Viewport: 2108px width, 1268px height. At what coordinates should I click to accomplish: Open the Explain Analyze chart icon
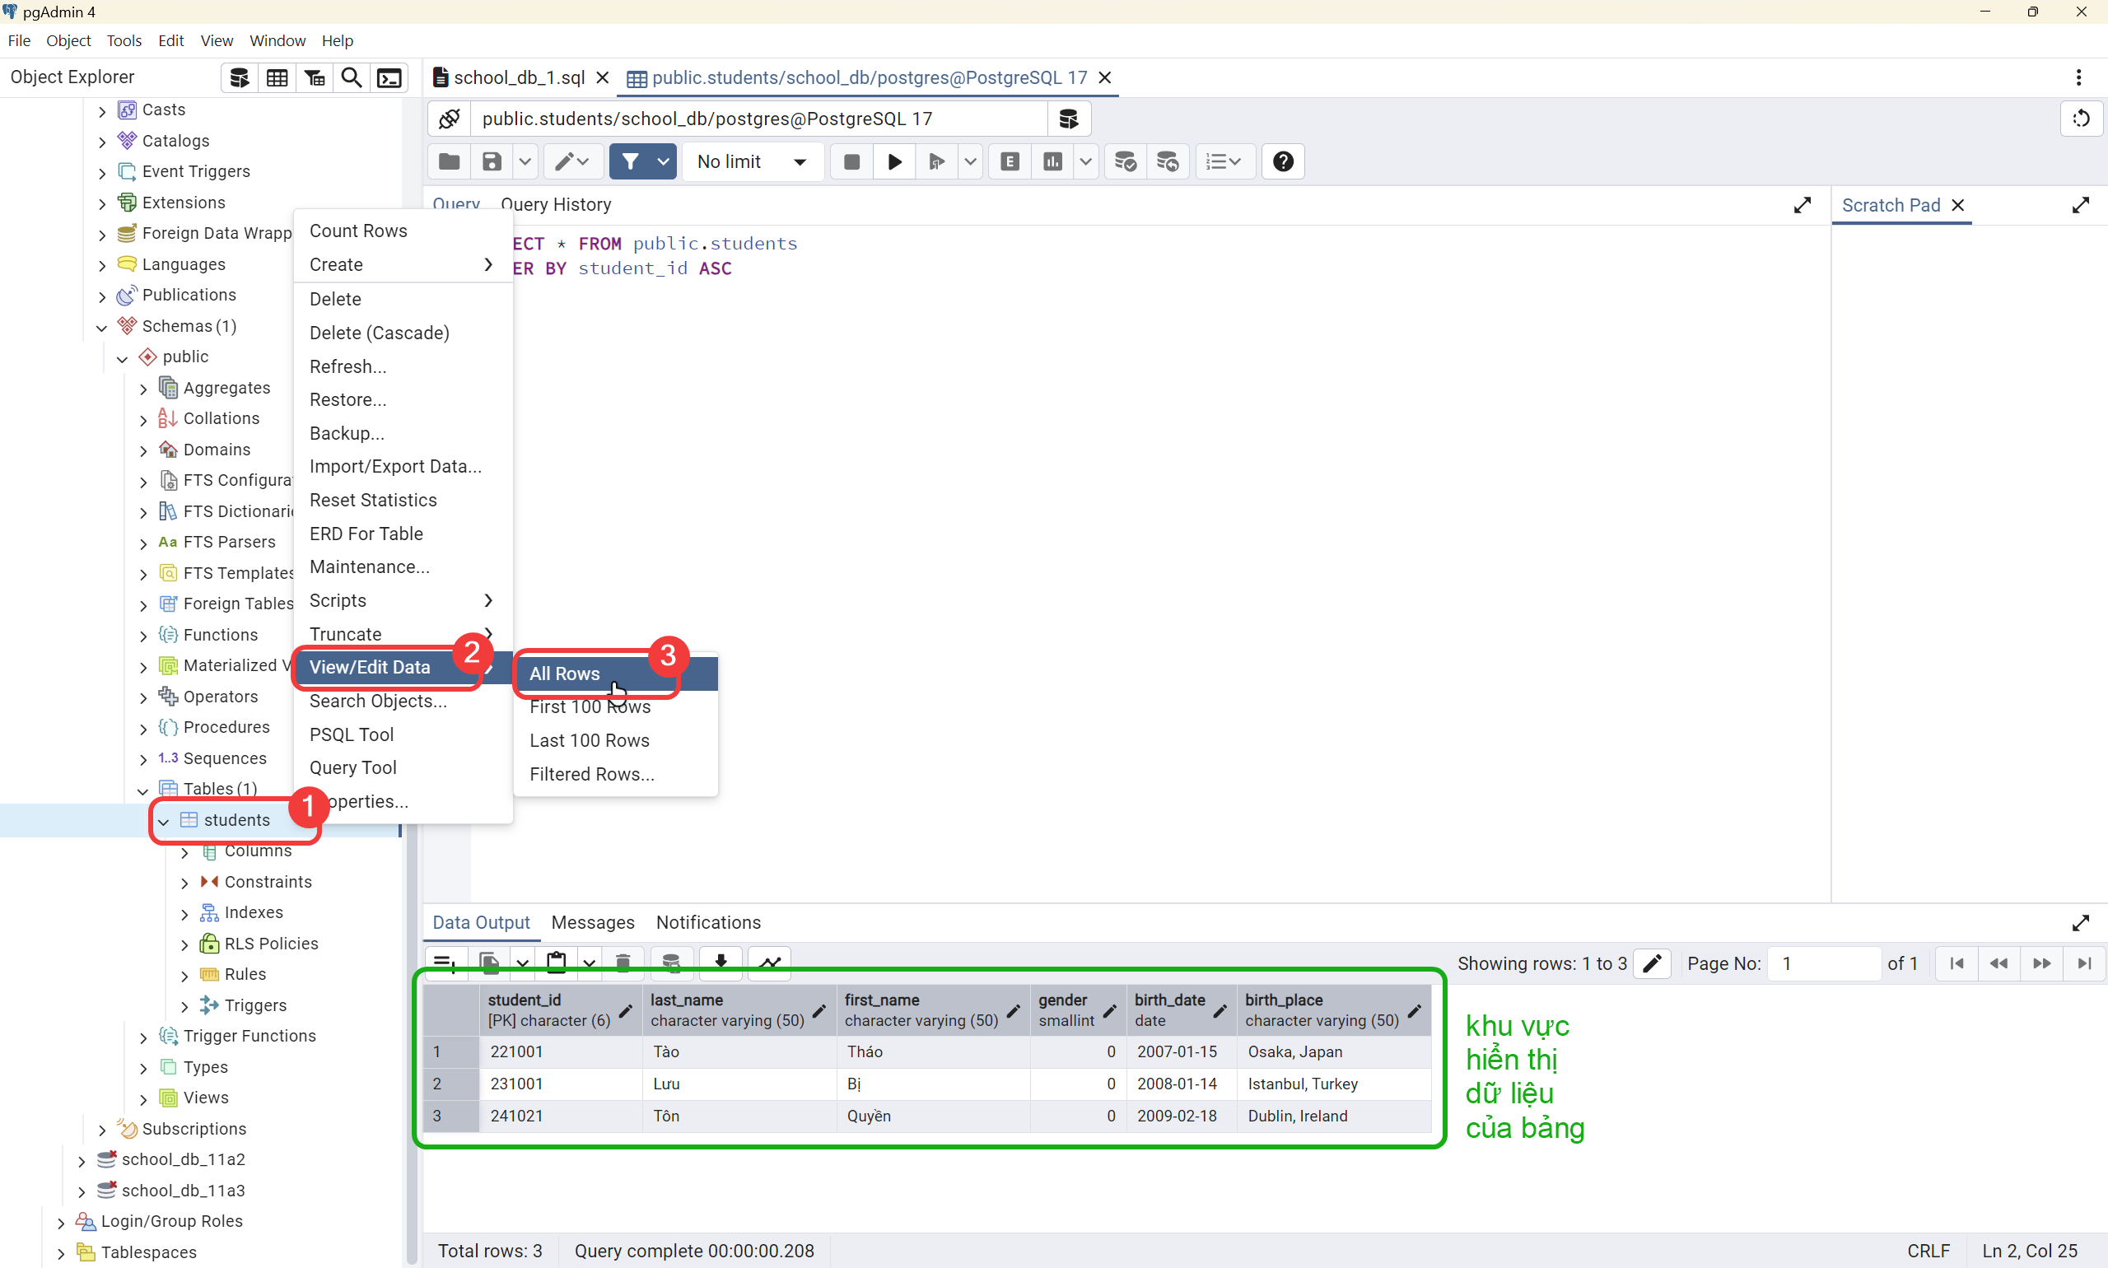click(1052, 161)
